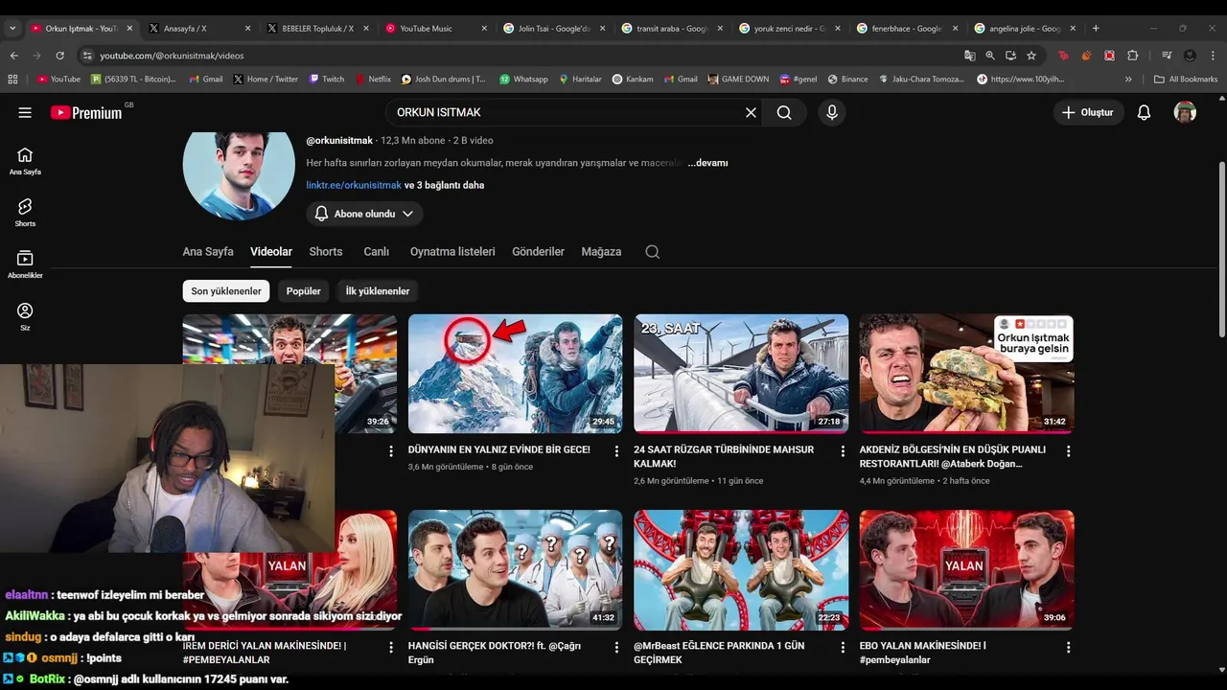Open All Bookmarks folder
Image resolution: width=1227 pixels, height=690 pixels.
(1186, 80)
